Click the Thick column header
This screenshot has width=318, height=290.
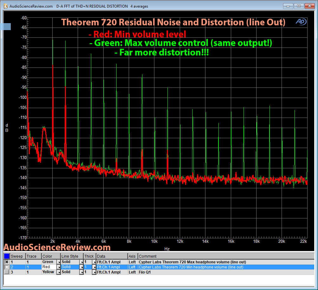coord(90,256)
